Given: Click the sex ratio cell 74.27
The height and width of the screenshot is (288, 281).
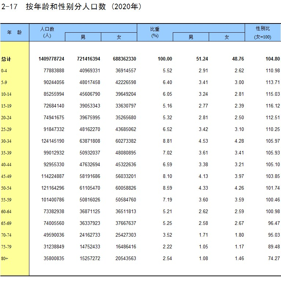Looking at the screenshot, I should click(x=274, y=259).
